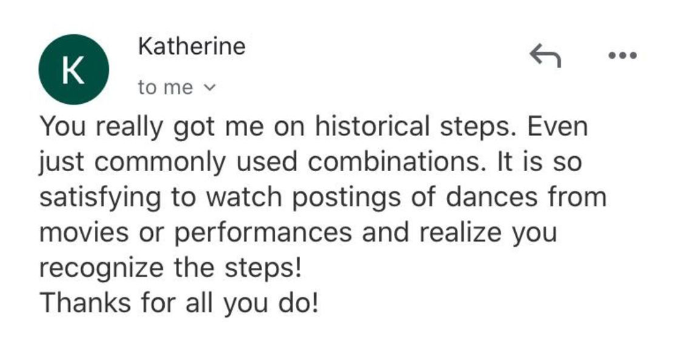Click the "to me" recipient label

point(165,89)
